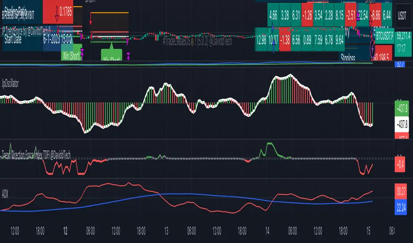Click the 6.31 table cell
This screenshot has height=243, width=413.
coord(296,15)
